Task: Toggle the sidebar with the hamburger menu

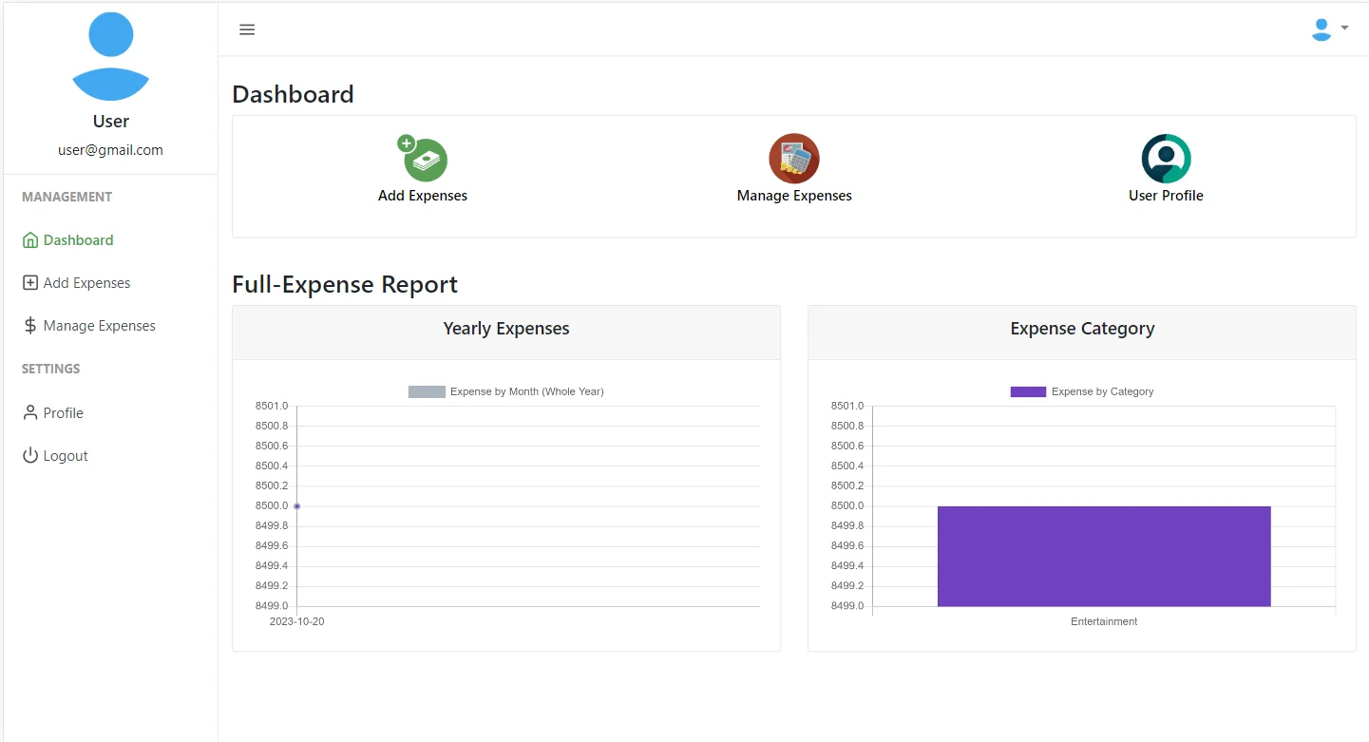Action: [x=247, y=29]
